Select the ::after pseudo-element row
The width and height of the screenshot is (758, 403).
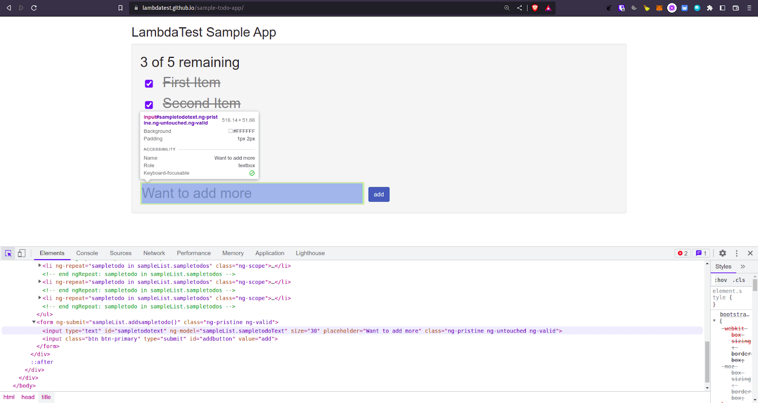42,362
